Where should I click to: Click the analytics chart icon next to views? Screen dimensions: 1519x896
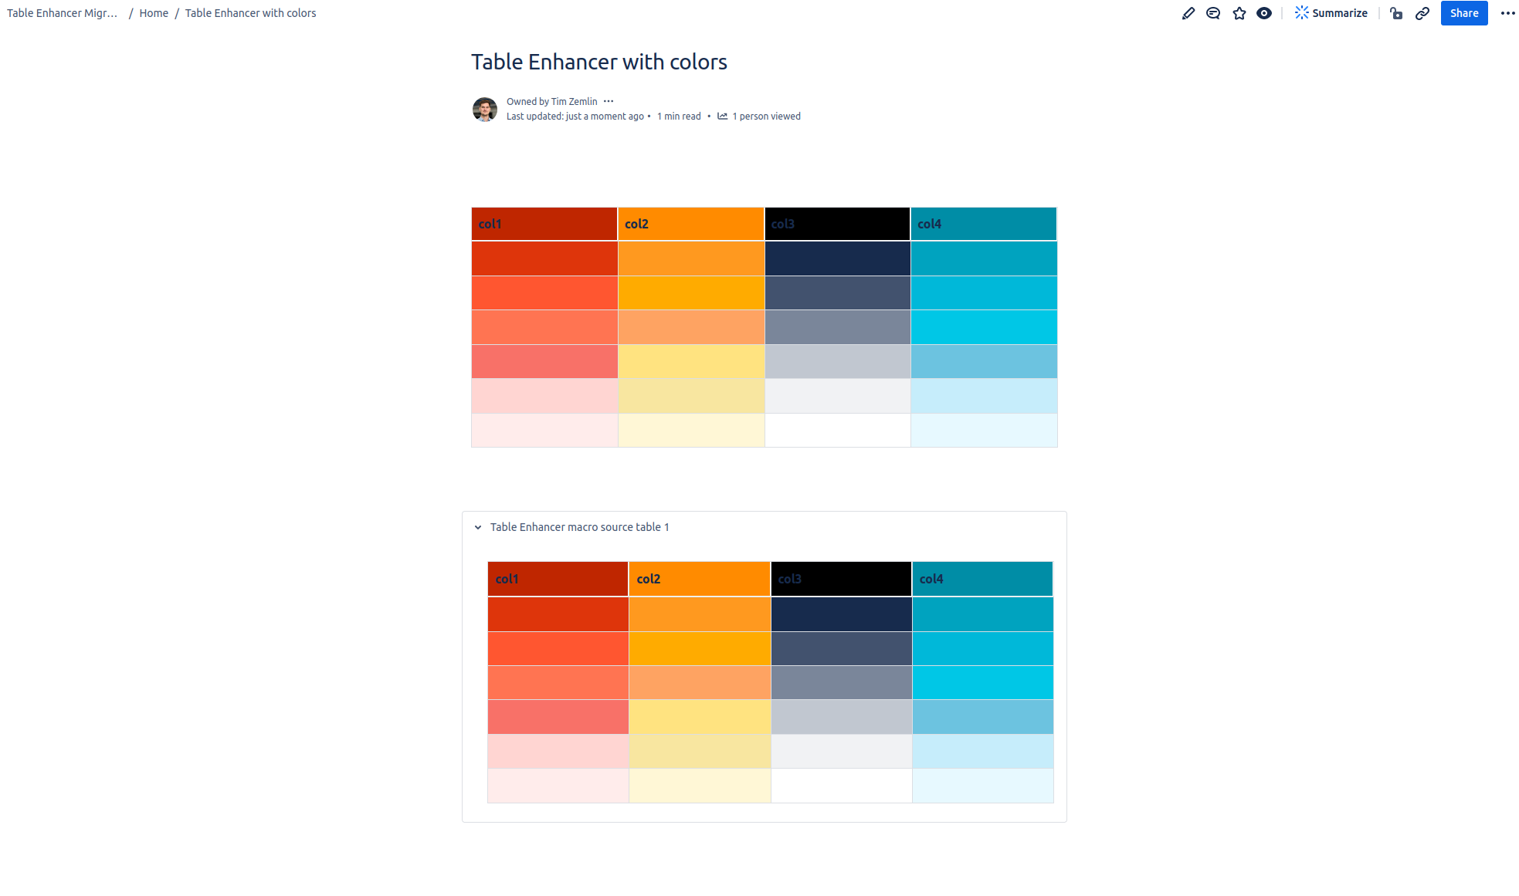pos(722,116)
